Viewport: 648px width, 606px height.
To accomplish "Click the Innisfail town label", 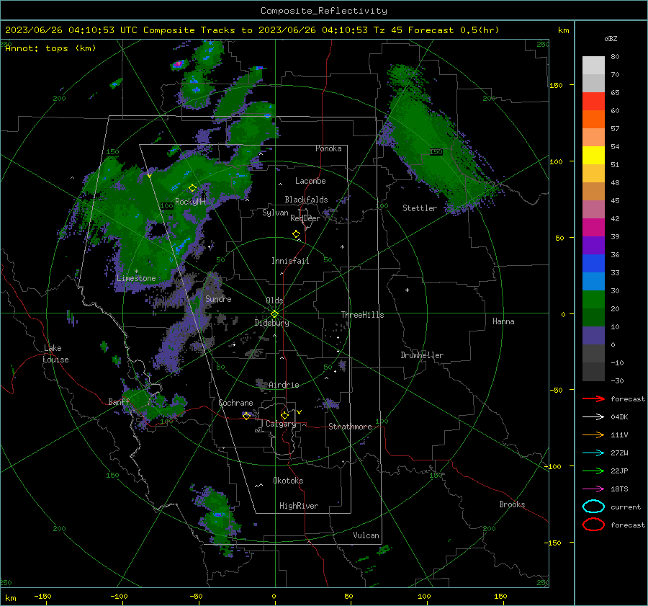I will (290, 261).
